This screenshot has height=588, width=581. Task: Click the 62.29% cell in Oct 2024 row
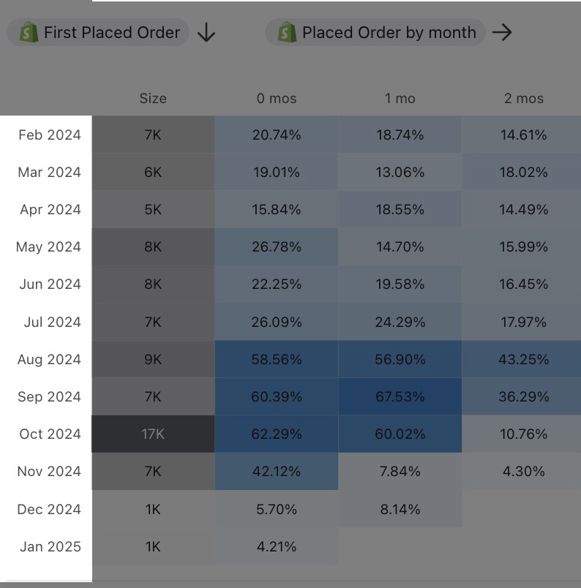[x=277, y=434]
